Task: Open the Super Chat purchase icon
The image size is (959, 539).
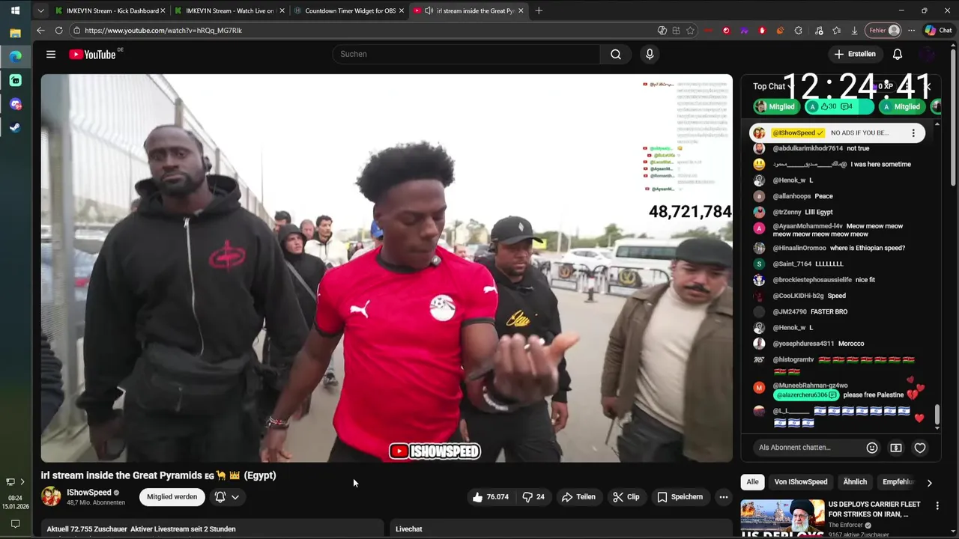Action: point(896,448)
